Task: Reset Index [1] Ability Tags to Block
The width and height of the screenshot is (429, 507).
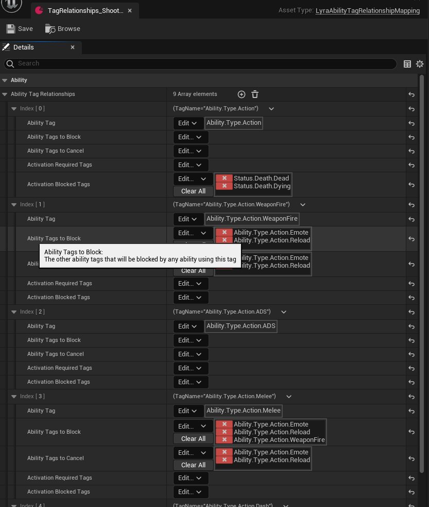Action: click(411, 239)
